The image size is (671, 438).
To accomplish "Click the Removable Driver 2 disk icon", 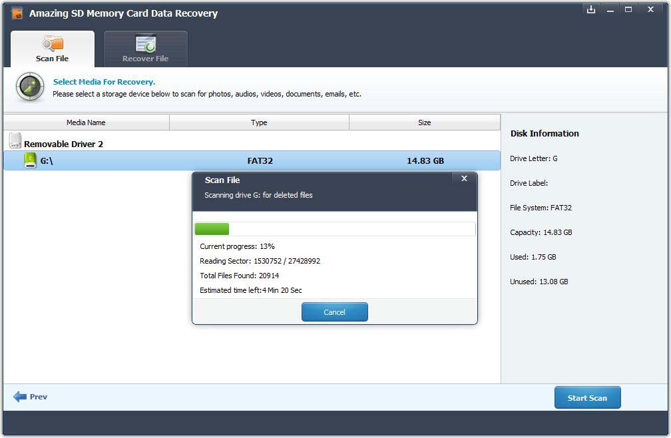I will (15, 140).
